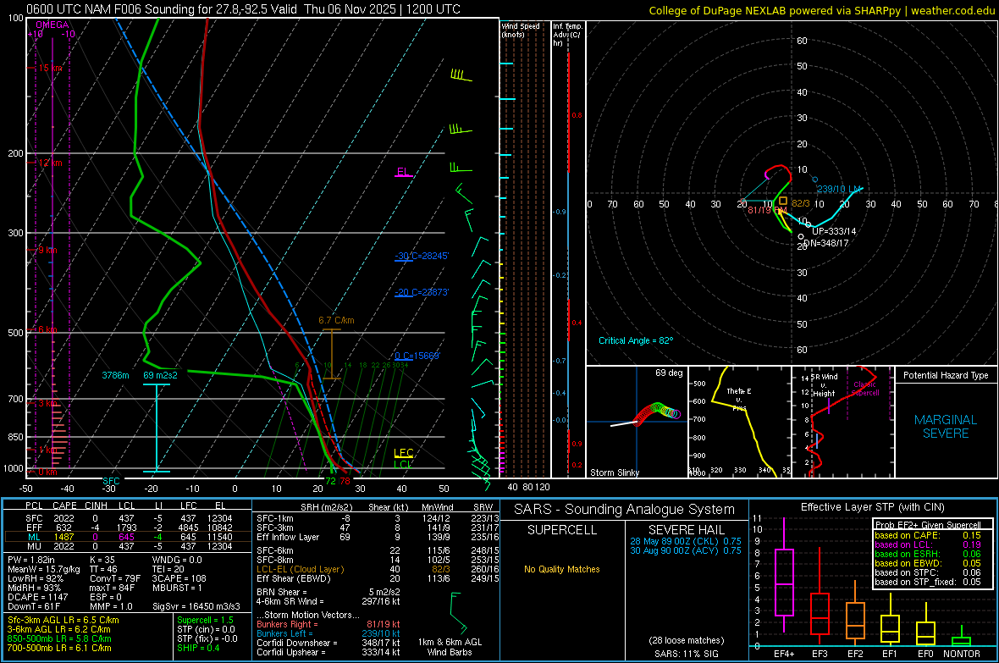Screen dimensions: 999x663
Task: Click the PW = 1.82in value
Action: 30,560
